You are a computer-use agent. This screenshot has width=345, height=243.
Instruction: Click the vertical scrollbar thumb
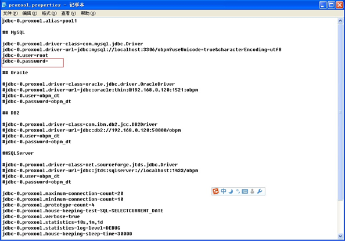[340, 112]
